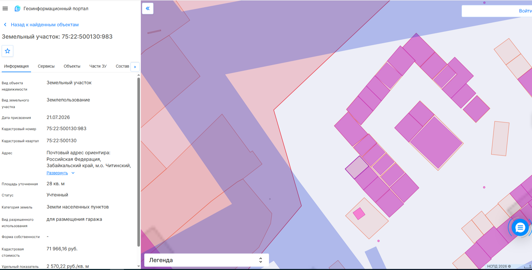
Task: Select the Информация tab
Action: click(x=16, y=66)
